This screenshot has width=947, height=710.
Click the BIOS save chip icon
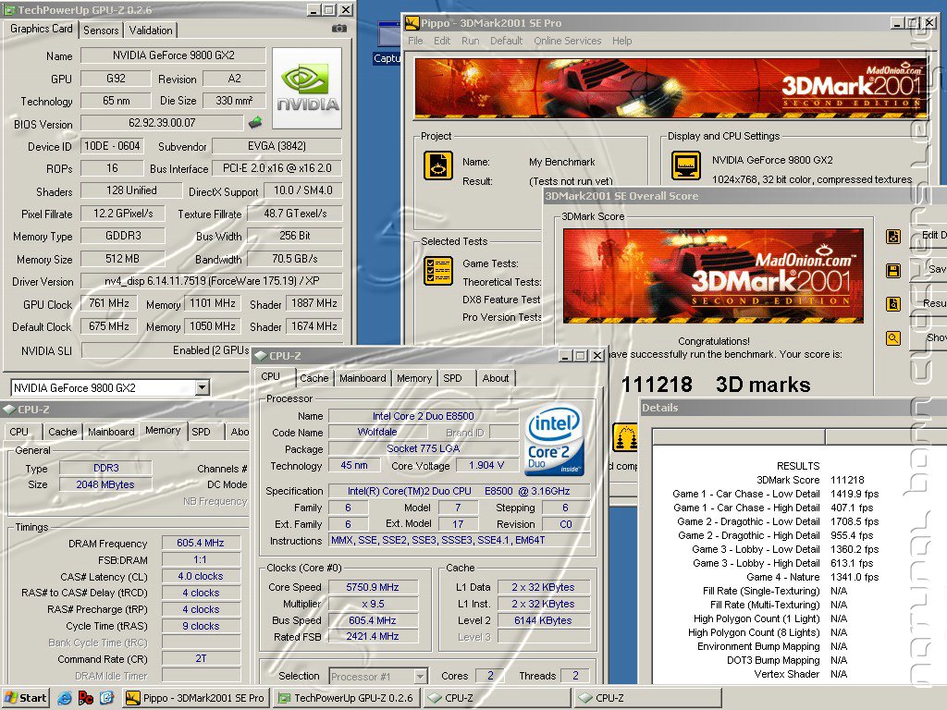pos(255,123)
